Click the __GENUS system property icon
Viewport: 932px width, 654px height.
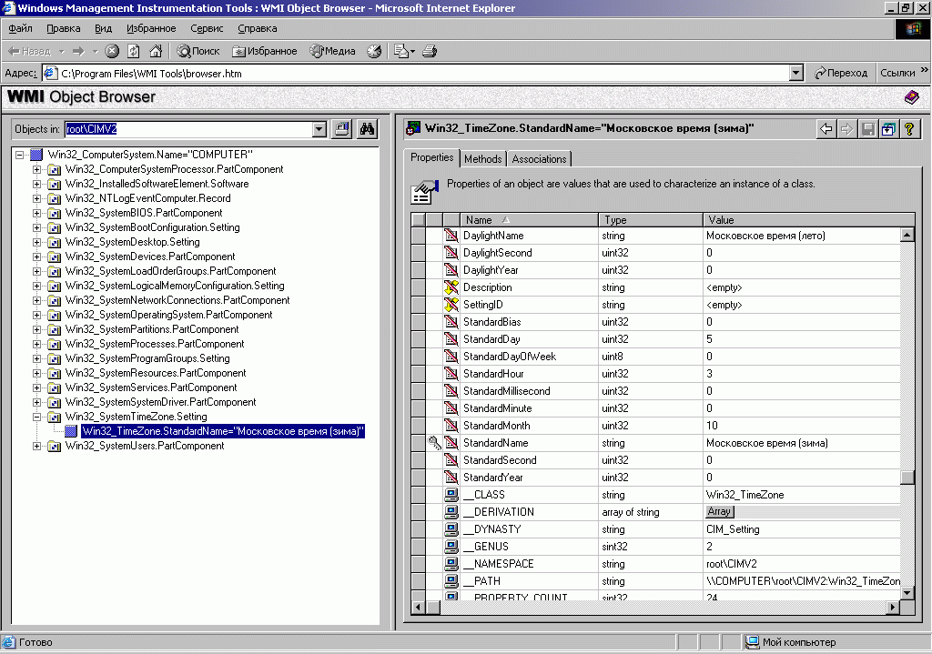[x=451, y=546]
